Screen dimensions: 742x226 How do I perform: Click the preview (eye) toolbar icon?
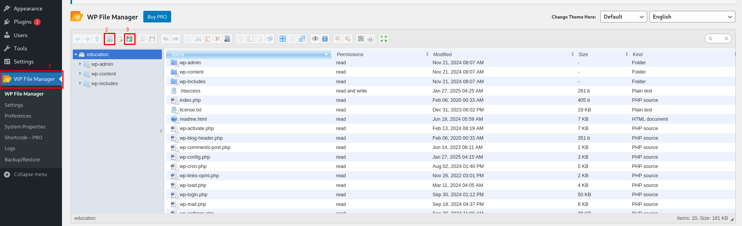[x=315, y=39]
